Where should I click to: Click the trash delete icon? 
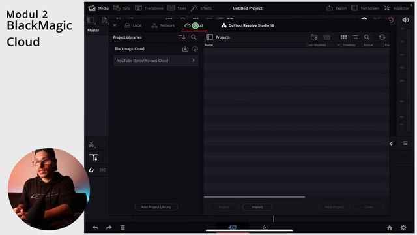click(122, 228)
